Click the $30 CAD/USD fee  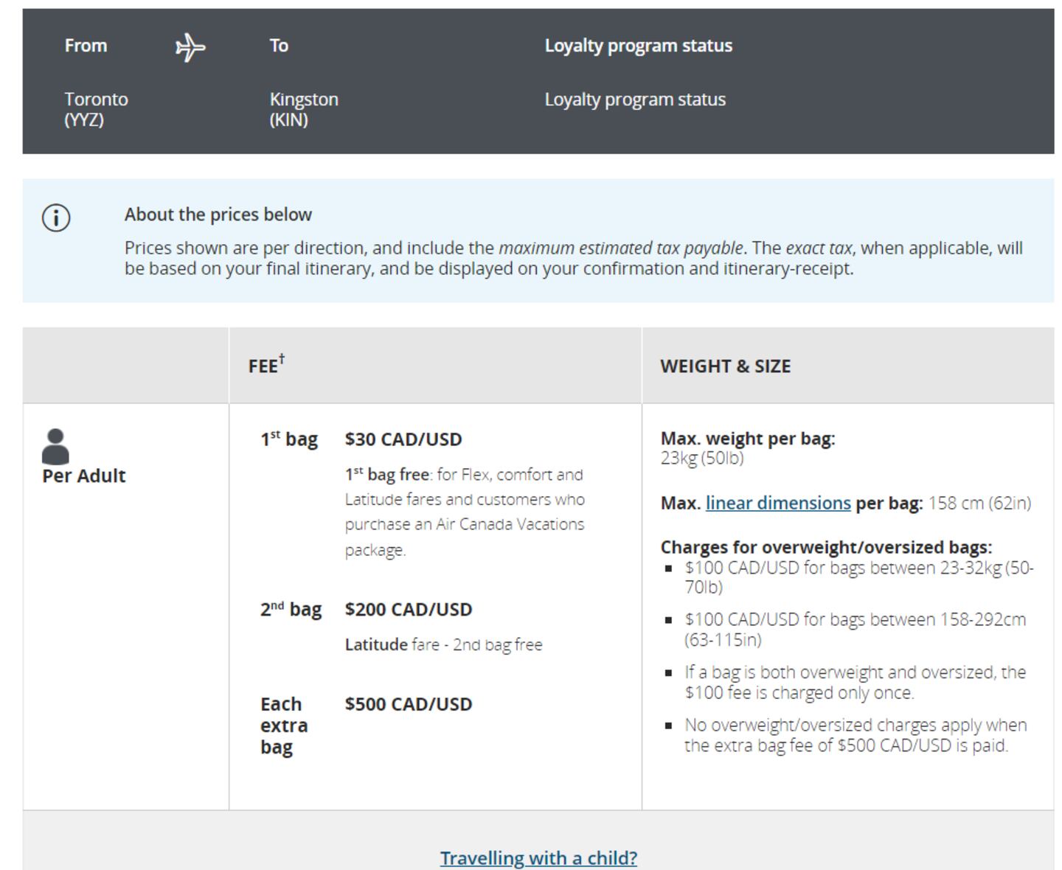403,439
